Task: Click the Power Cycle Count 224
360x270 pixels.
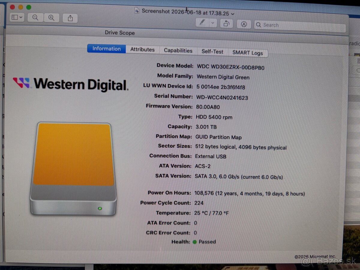Action: point(199,203)
